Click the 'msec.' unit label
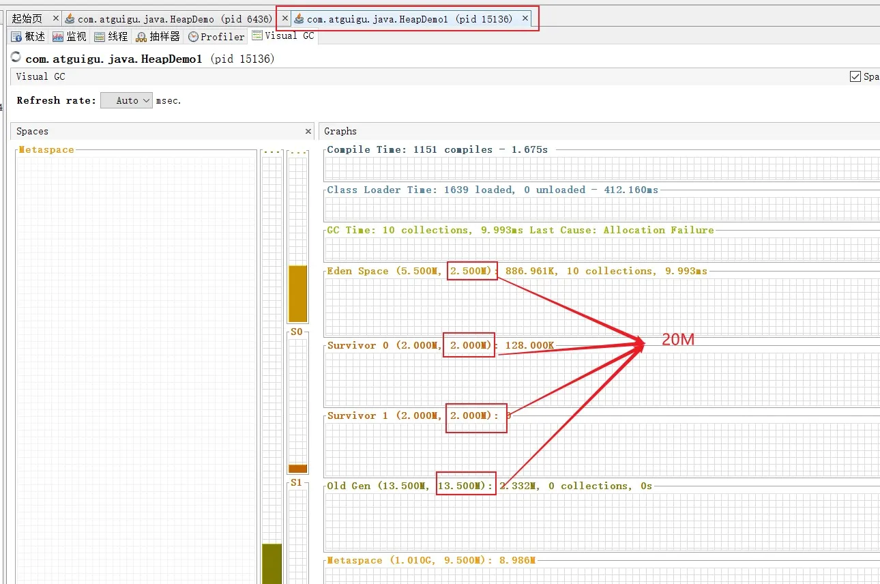Viewport: 880px width, 584px height. [x=168, y=100]
